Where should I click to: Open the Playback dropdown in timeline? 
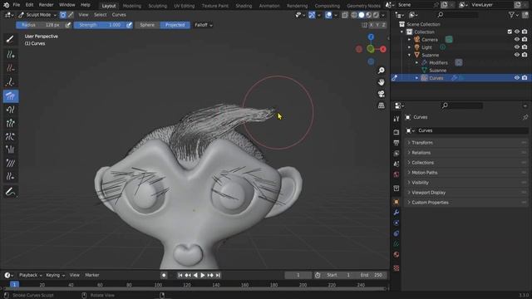pos(31,275)
